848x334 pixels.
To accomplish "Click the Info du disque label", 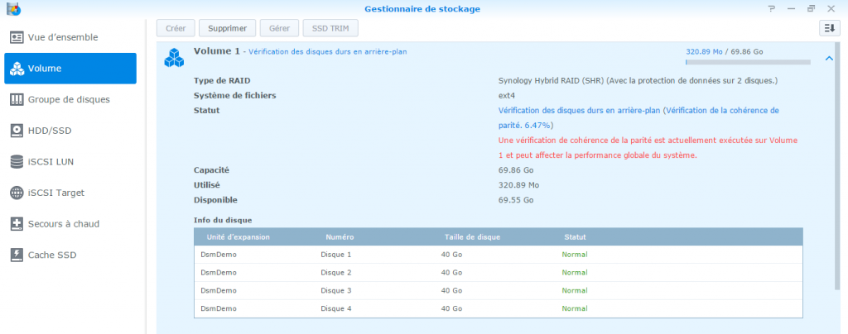I will 223,220.
